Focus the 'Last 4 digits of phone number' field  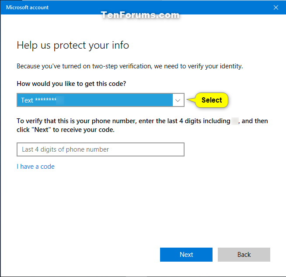click(x=101, y=149)
